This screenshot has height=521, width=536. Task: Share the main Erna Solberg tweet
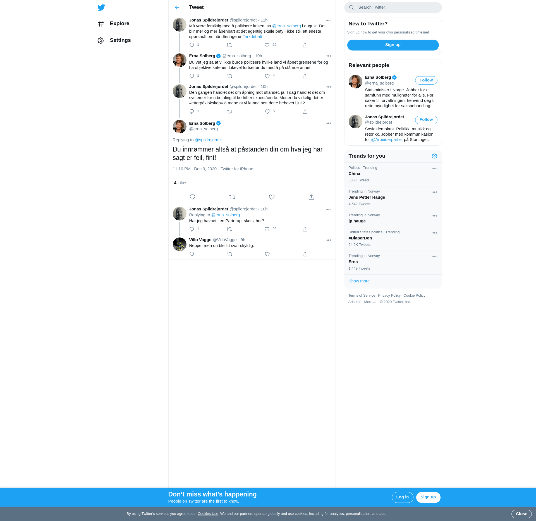(311, 197)
